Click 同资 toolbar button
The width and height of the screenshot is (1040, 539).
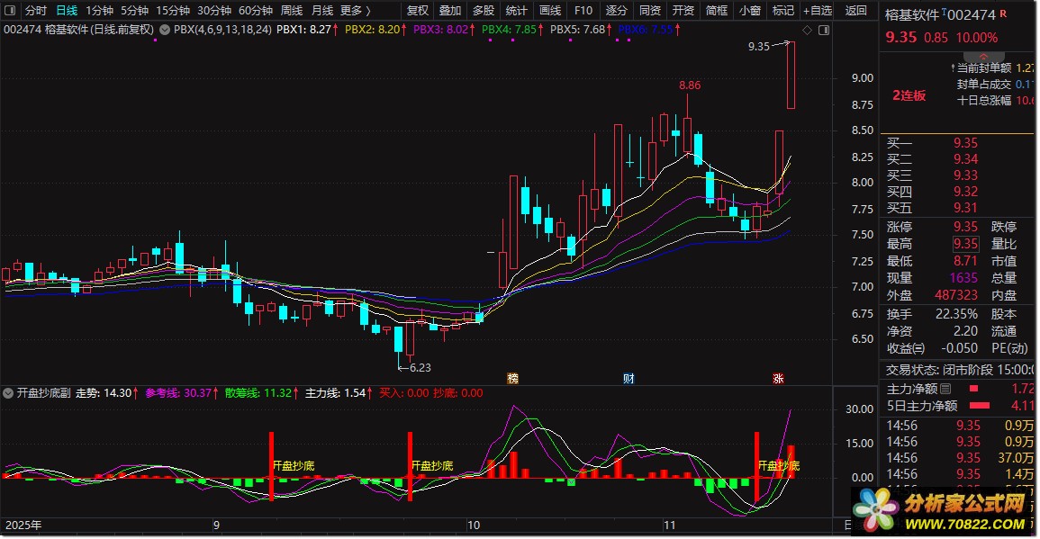click(x=649, y=11)
